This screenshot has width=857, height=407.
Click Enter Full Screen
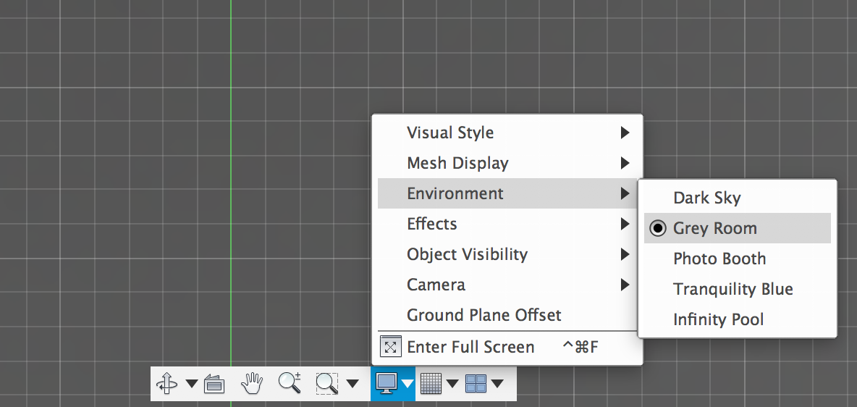470,347
